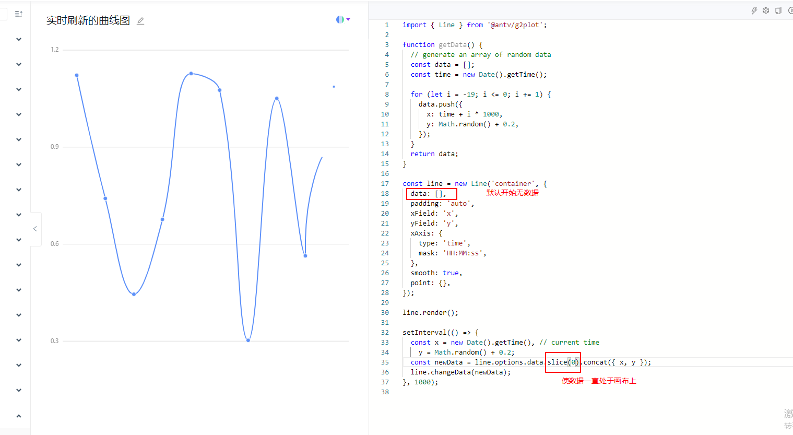The width and height of the screenshot is (793, 435).
Task: Click the red-boxed 'data: []' code region
Action: coord(431,193)
